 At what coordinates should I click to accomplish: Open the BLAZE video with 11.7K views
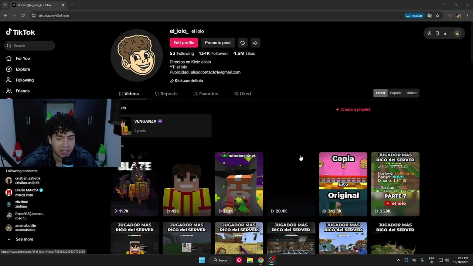(135, 184)
